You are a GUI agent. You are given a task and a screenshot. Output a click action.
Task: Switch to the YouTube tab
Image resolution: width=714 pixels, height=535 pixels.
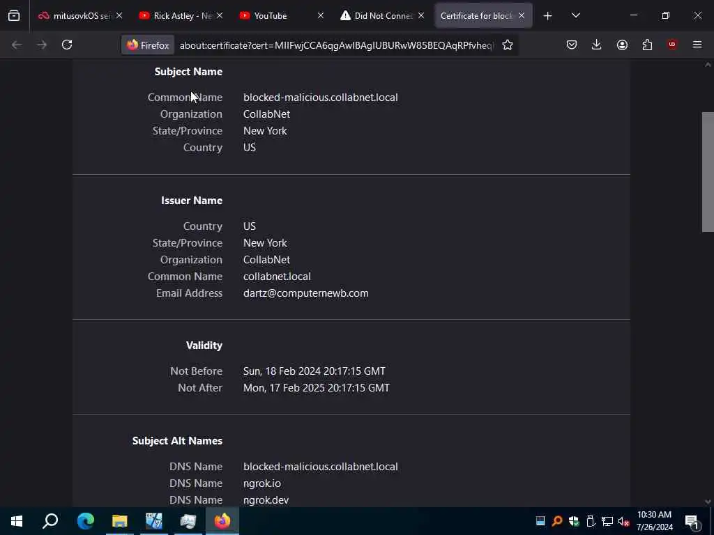(282, 15)
